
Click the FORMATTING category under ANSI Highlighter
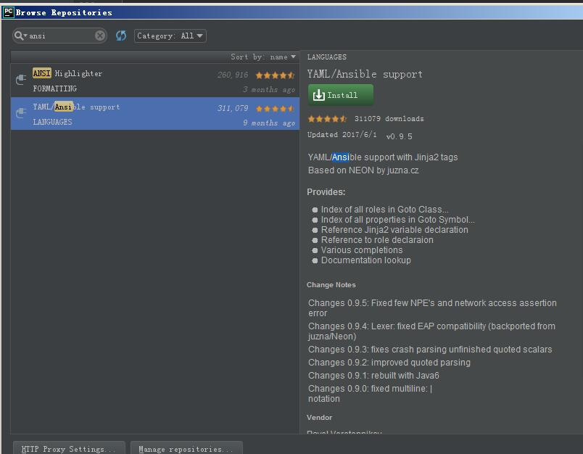(54, 88)
